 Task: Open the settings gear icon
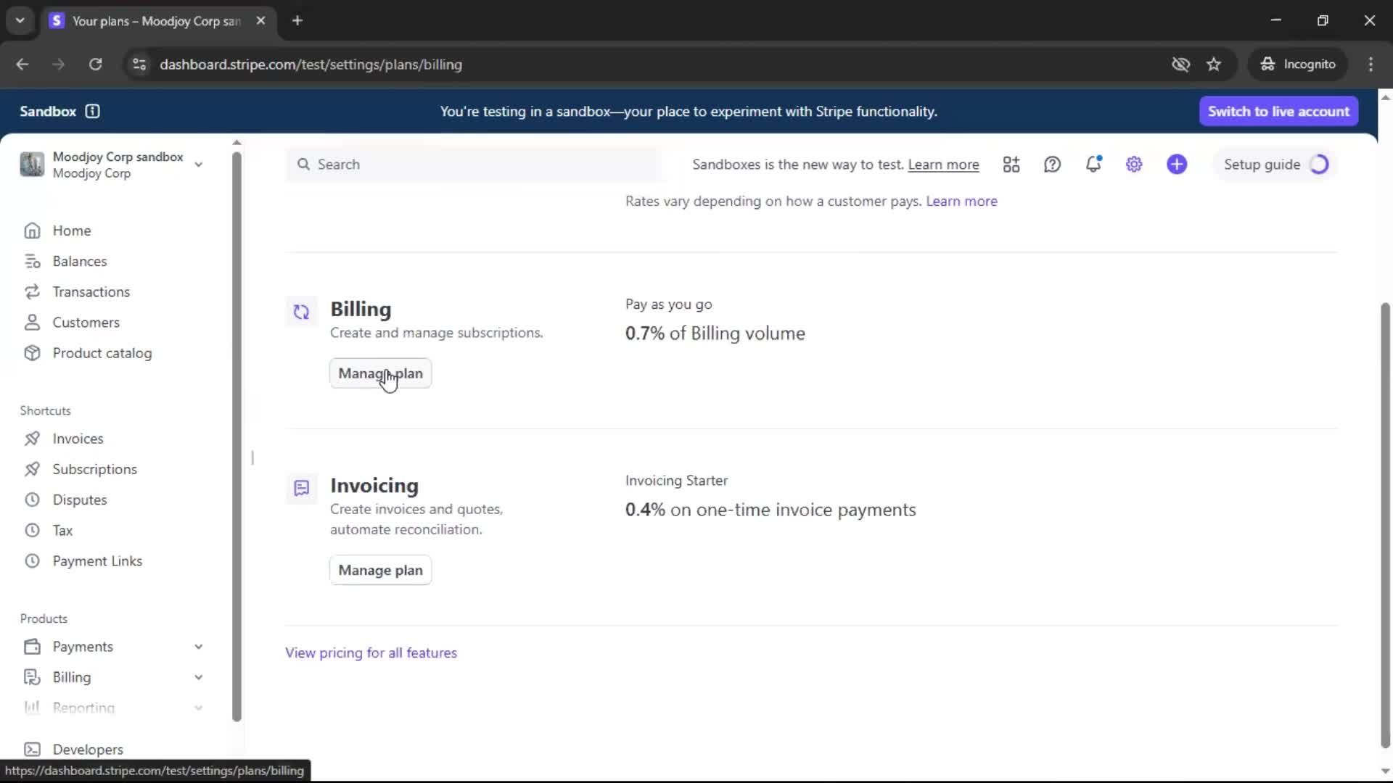point(1134,165)
